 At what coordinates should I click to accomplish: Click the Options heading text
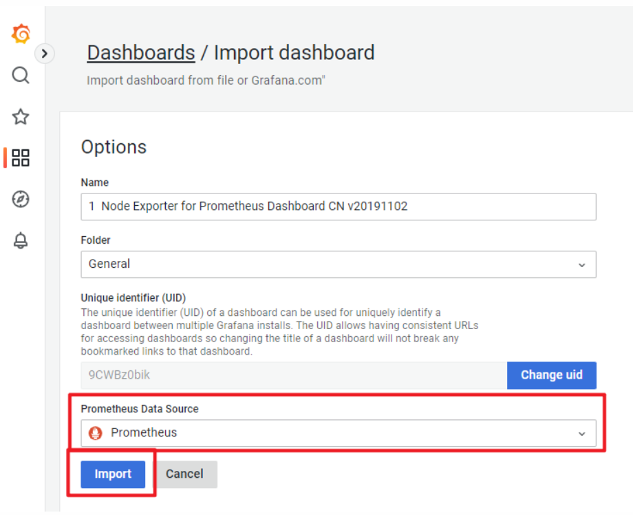click(114, 147)
